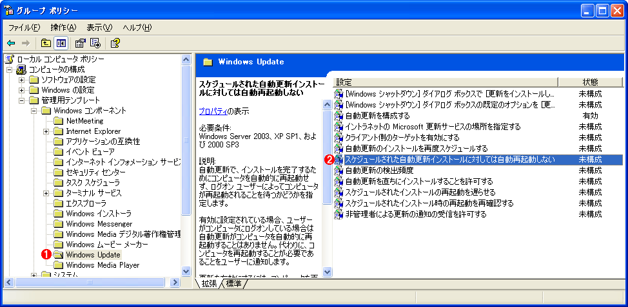Click description pane scroll up arrow
The height and width of the screenshot is (307, 628).
[327, 105]
